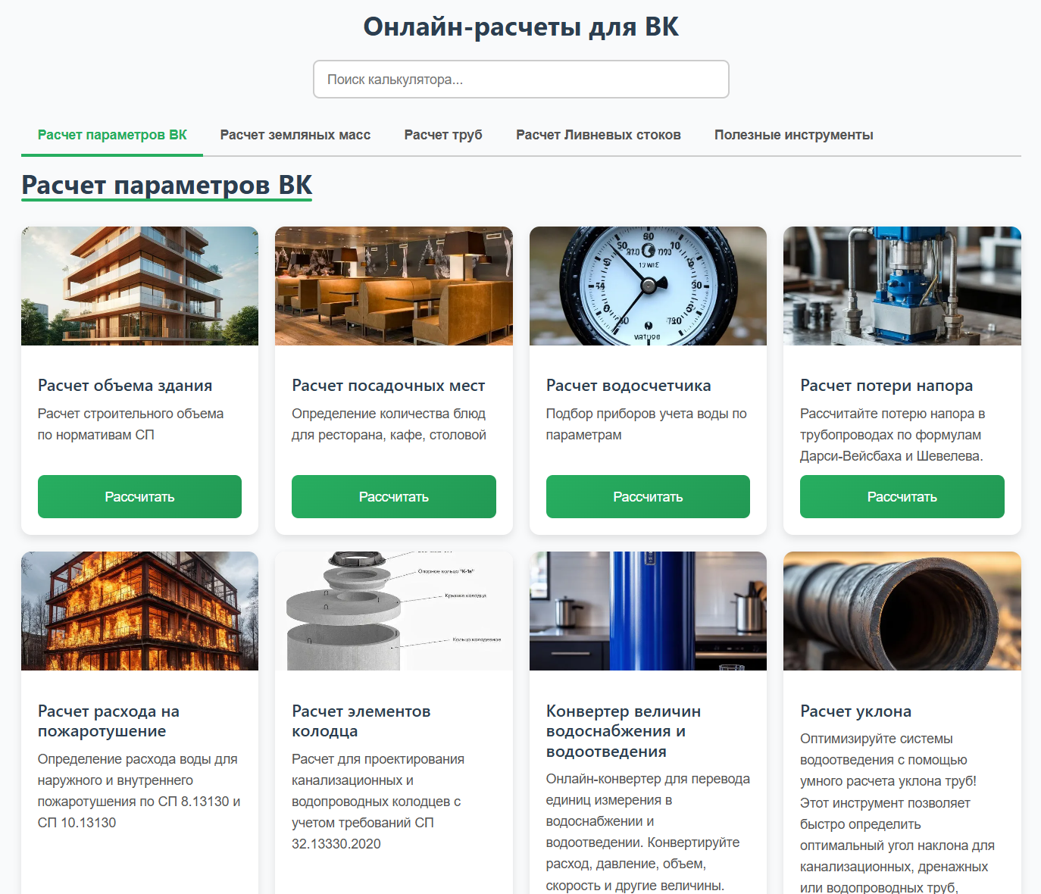Click the restaurant seating thumbnail image
Viewport: 1041px width, 894px height.
[393, 286]
